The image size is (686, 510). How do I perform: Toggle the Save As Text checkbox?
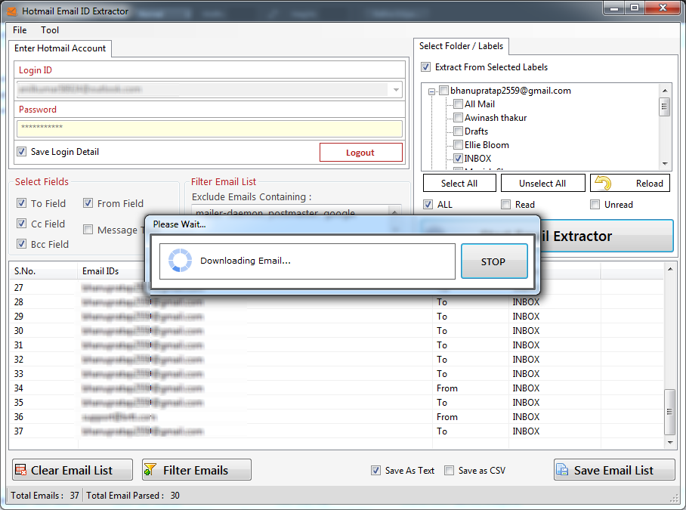coord(375,470)
